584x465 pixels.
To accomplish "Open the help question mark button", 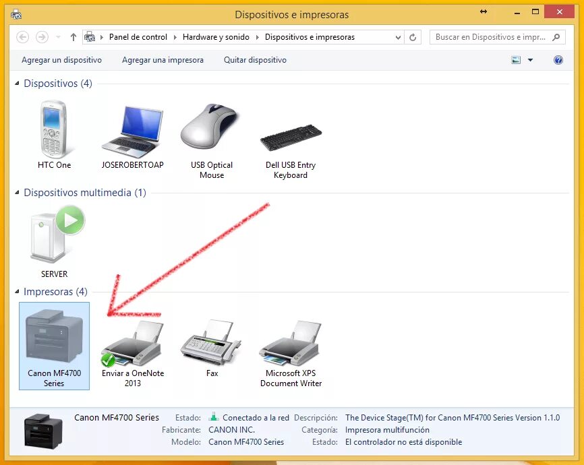I will 558,60.
